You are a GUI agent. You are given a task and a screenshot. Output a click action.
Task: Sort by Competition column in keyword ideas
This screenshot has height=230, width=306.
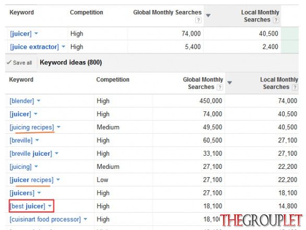113,79
